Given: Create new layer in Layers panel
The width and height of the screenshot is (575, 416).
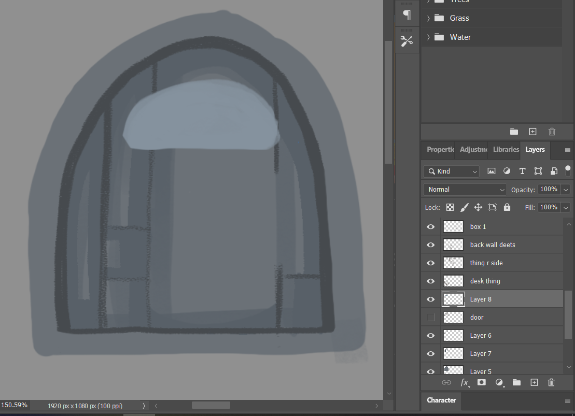Looking at the screenshot, I should (534, 383).
